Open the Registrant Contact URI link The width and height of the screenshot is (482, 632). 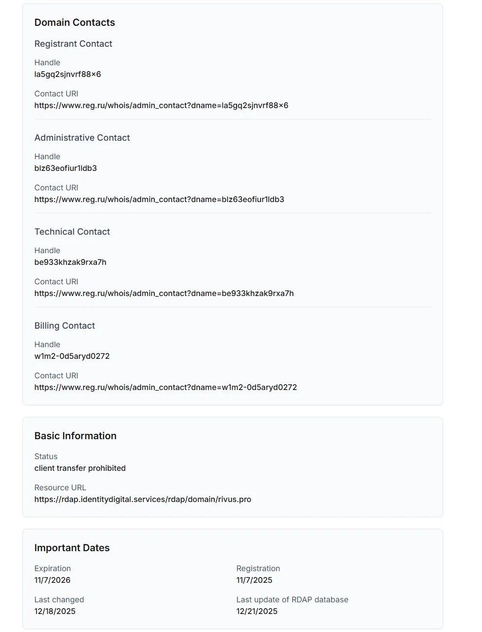point(161,105)
